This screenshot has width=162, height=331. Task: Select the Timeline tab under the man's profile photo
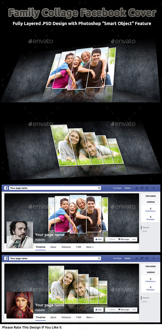point(41,247)
